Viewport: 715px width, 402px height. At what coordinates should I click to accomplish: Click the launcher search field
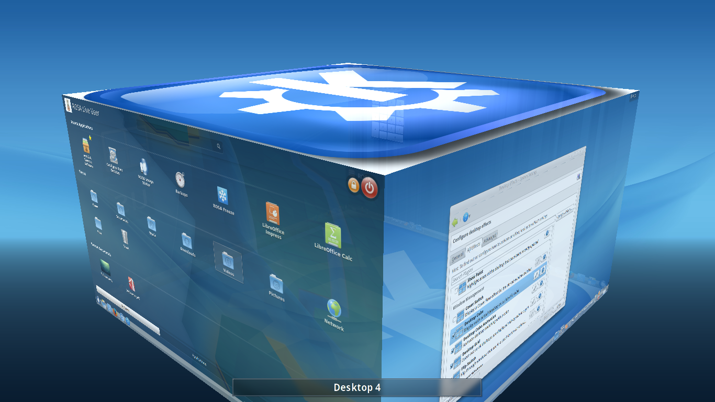click(181, 137)
